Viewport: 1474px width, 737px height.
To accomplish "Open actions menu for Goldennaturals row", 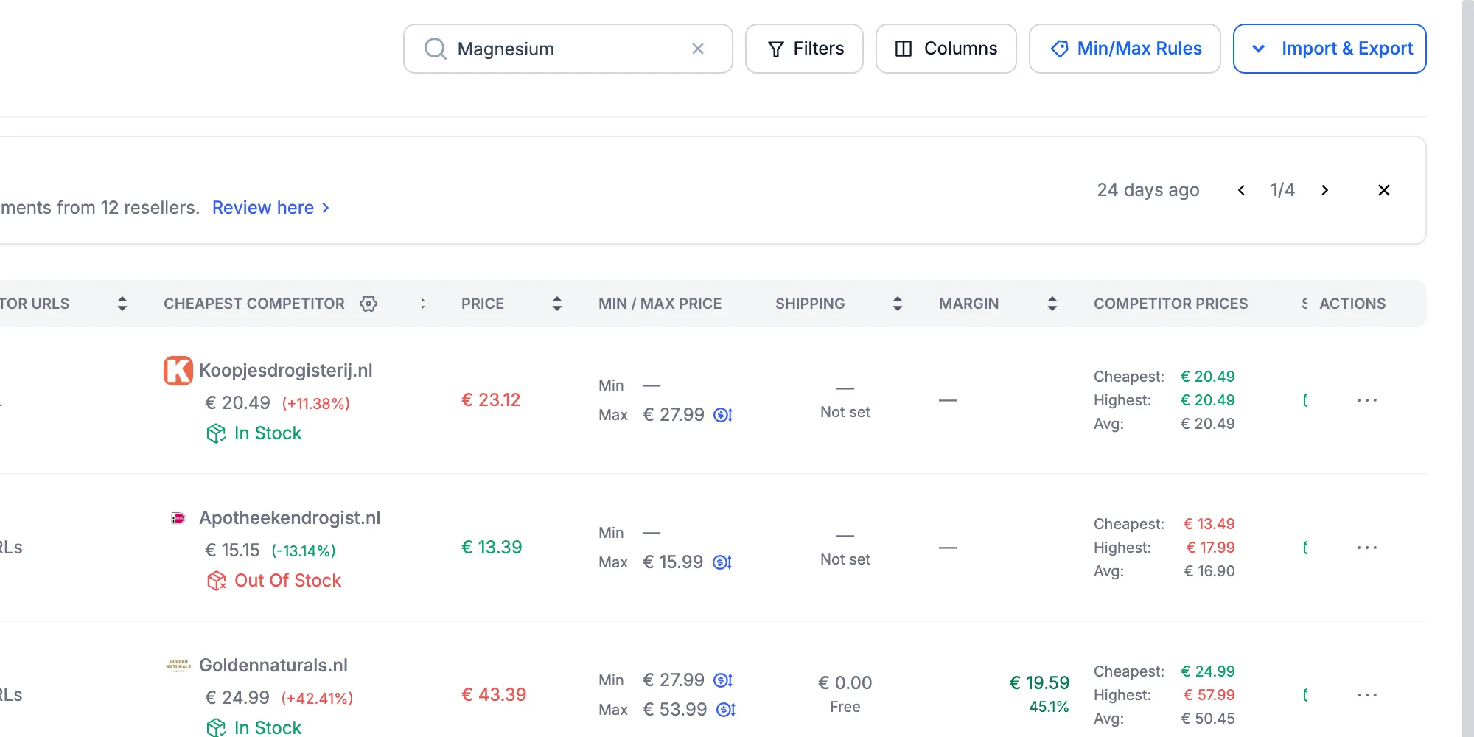I will tap(1367, 695).
